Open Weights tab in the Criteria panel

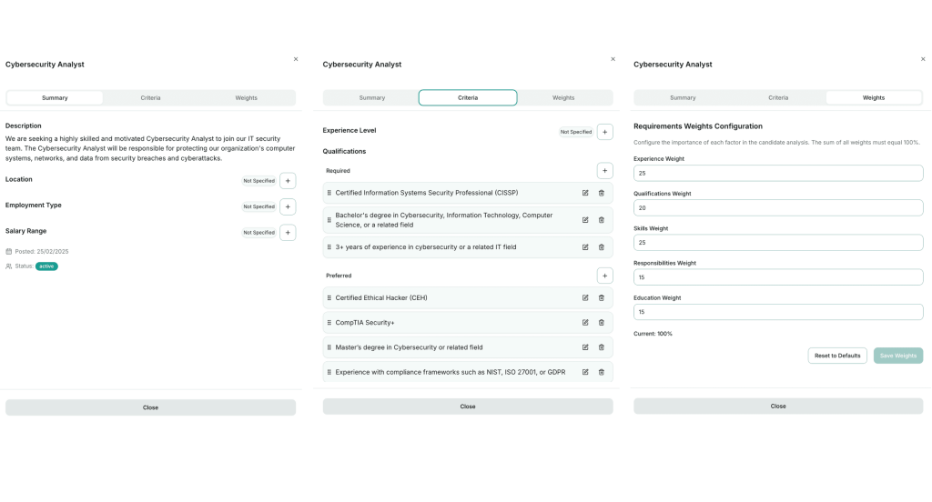click(563, 97)
